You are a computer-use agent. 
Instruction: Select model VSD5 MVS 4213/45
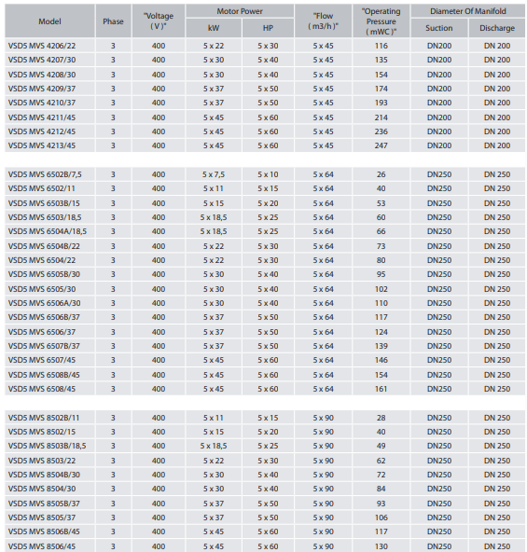42,145
